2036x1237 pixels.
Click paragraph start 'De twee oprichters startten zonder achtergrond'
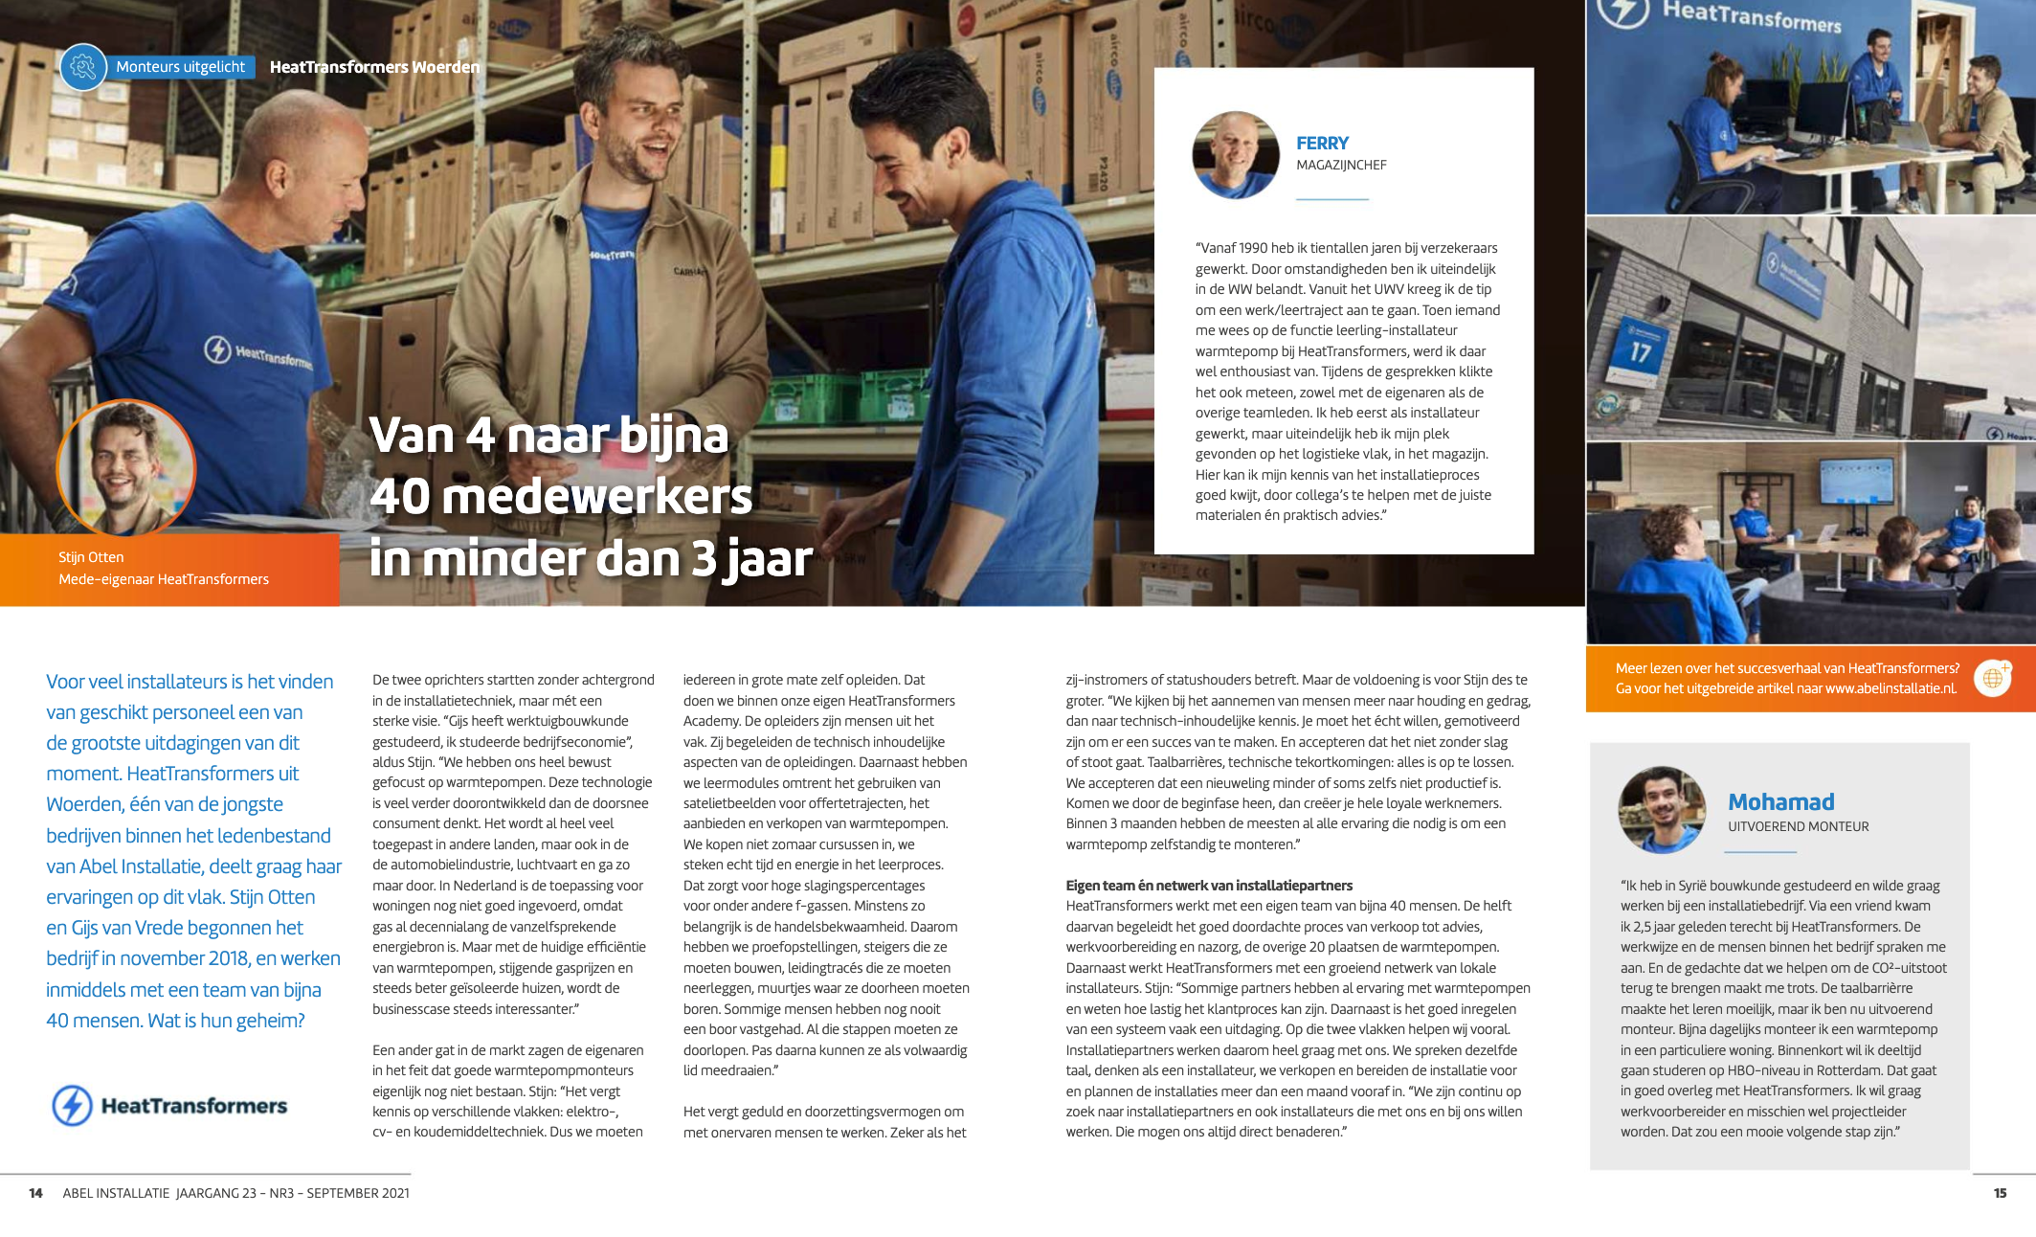[513, 680]
